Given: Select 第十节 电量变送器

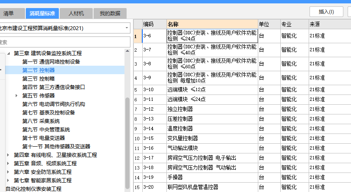Looking at the screenshot, I should 44,138.
